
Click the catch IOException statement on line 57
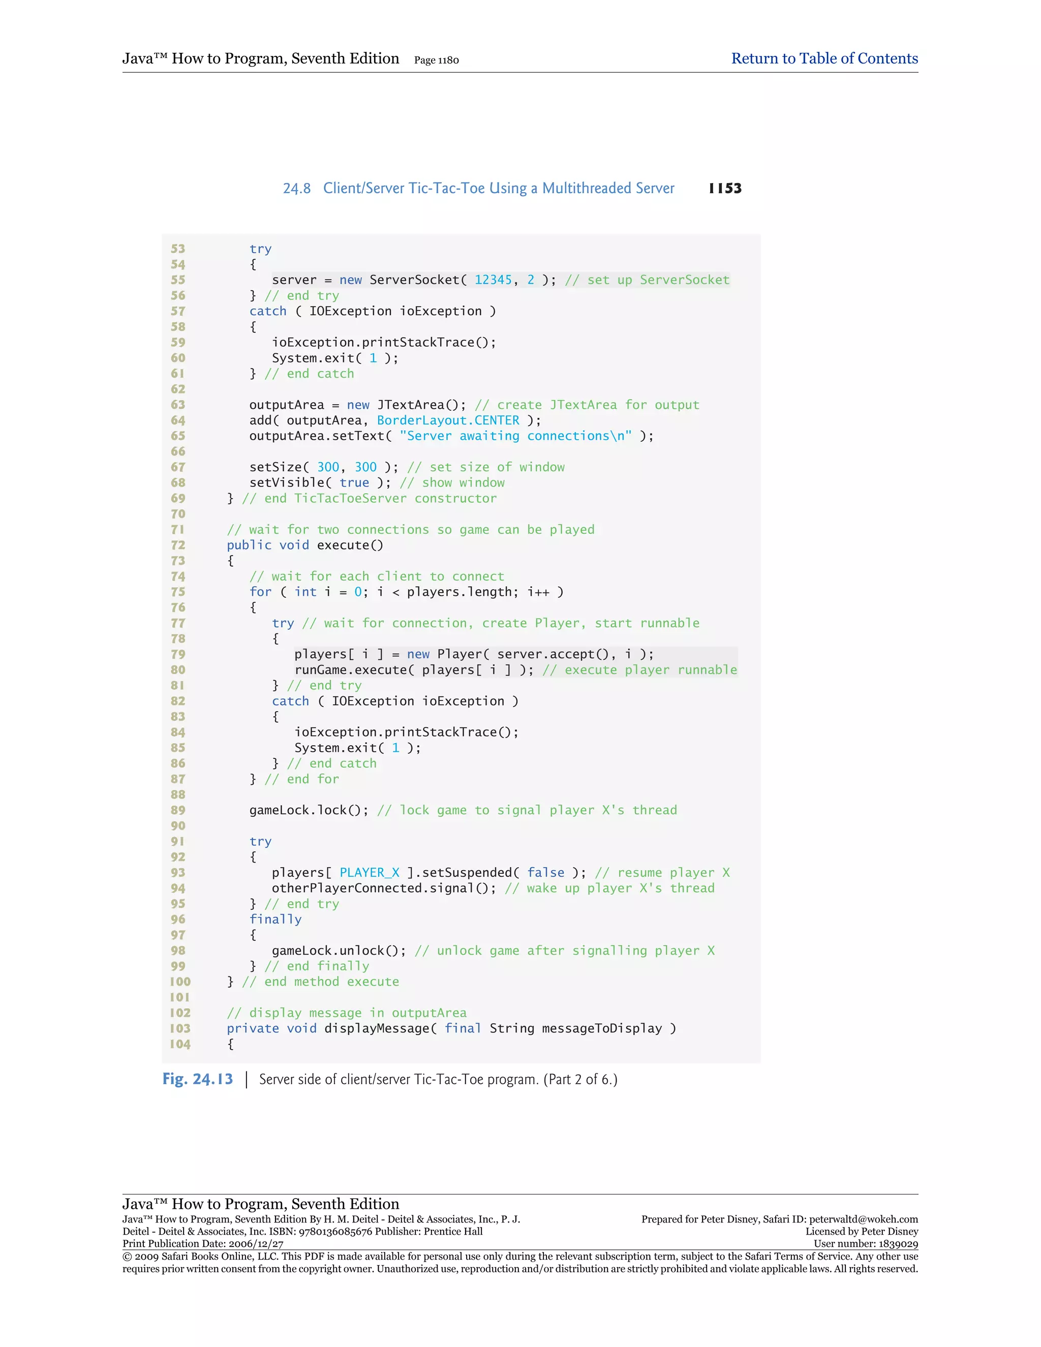pyautogui.click(x=372, y=311)
